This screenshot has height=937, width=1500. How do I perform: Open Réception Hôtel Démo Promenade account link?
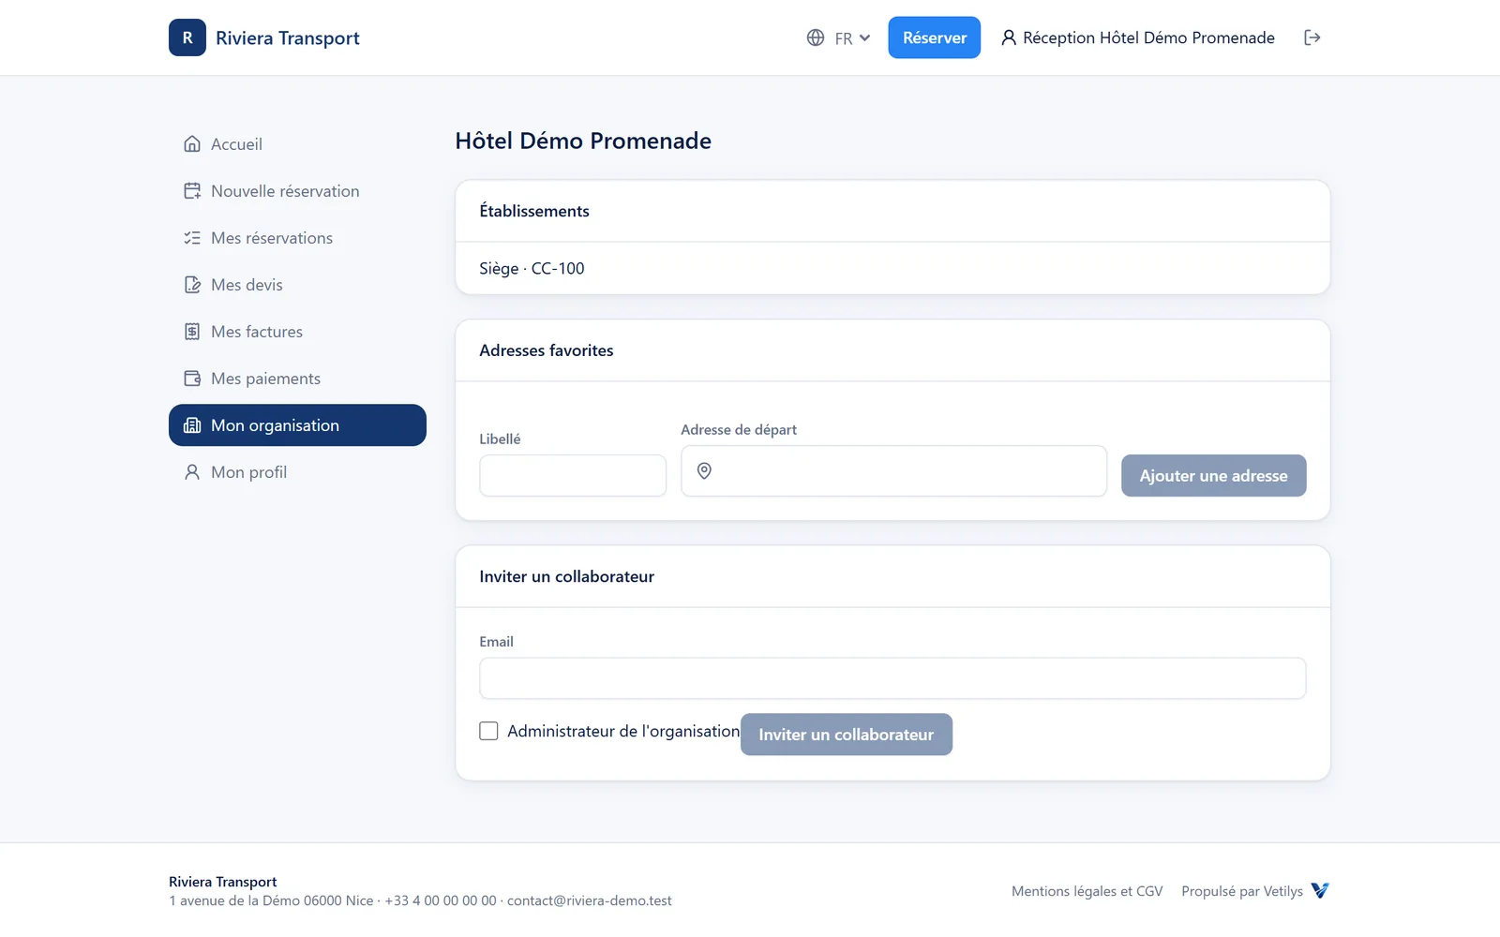coord(1138,37)
